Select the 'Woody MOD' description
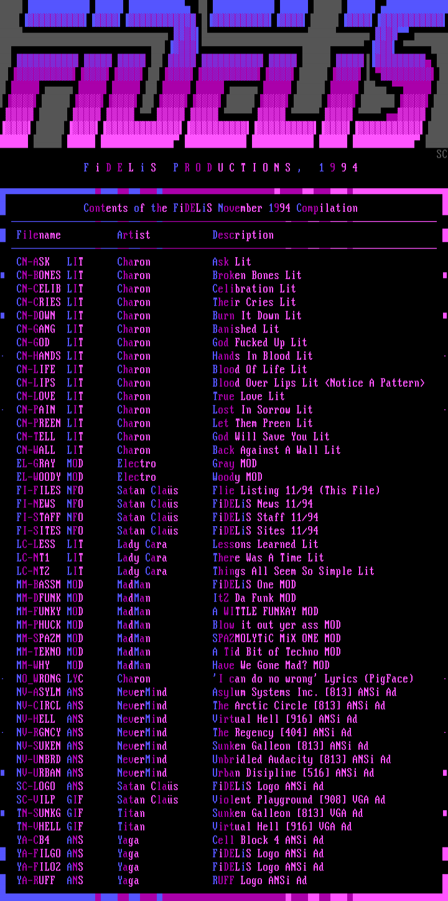Viewport: 448px width, 901px height. (x=237, y=477)
